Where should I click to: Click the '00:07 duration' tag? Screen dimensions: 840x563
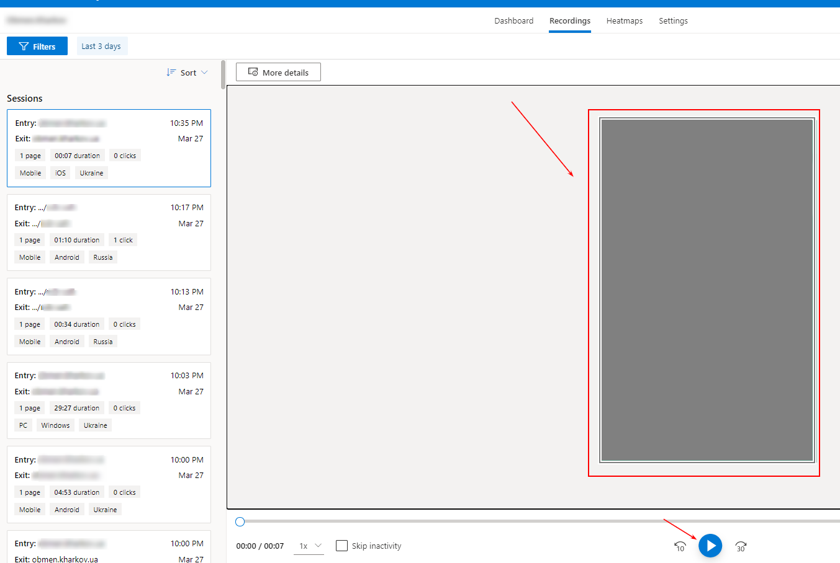(77, 156)
